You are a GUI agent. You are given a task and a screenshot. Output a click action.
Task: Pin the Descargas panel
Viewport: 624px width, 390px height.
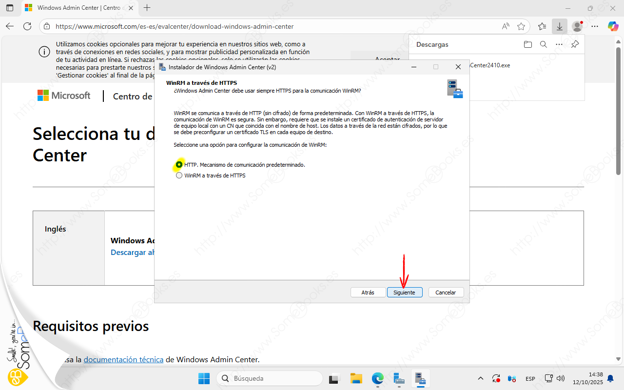click(575, 44)
